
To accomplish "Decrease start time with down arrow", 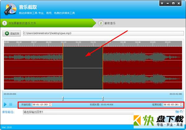I will point(50,105).
